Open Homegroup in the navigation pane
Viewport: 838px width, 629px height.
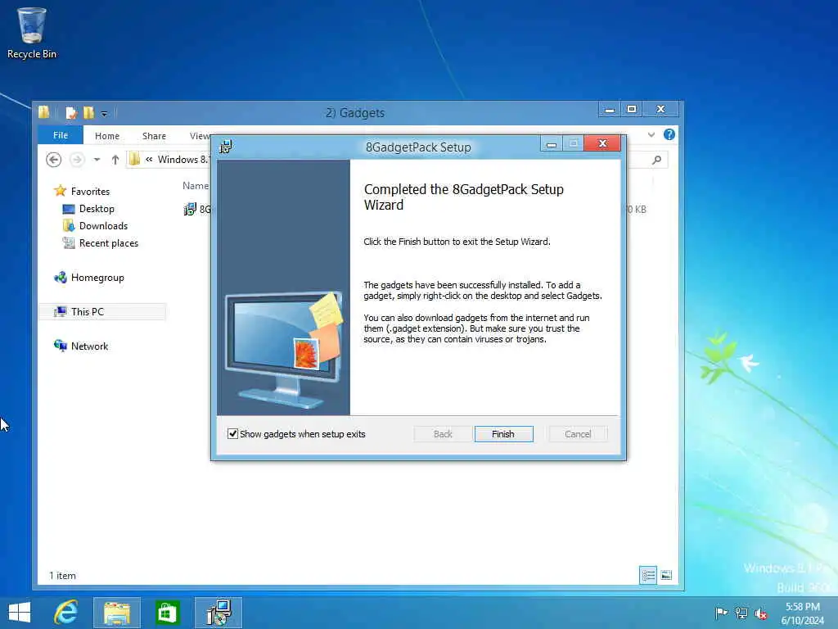pos(97,278)
